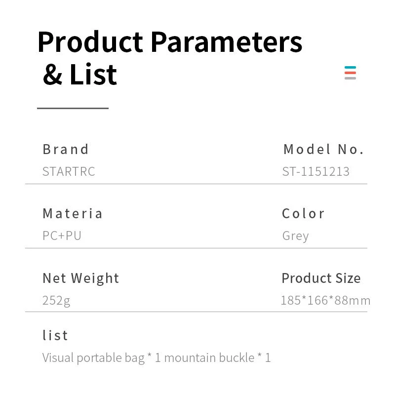Click the divider line below PC+PU
The height and width of the screenshot is (395, 395).
coord(196,248)
